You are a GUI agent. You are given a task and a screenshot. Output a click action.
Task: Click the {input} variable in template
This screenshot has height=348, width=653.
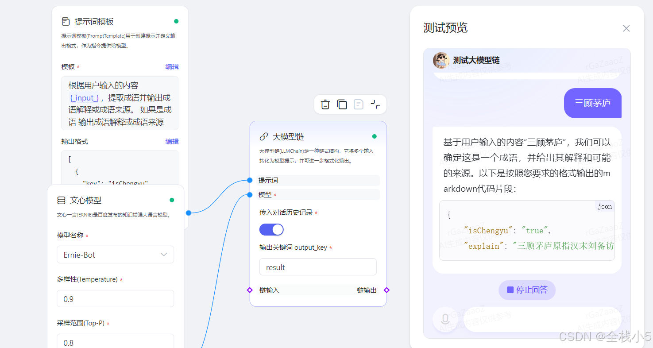[x=84, y=98]
